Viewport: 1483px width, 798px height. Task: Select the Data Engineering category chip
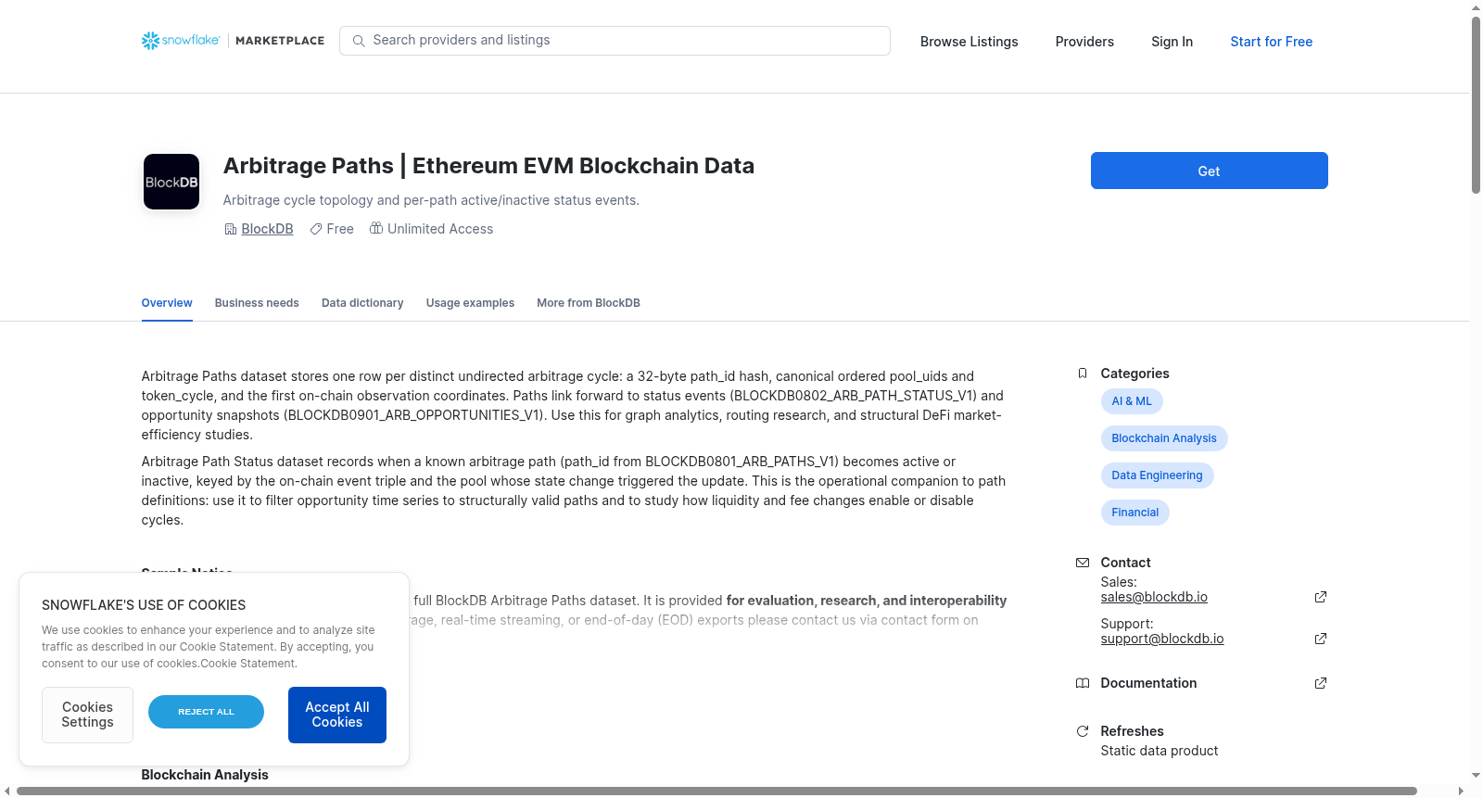coord(1157,475)
